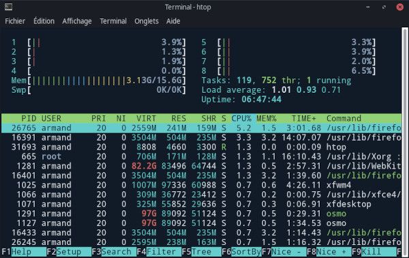Select process row with PID 1066
409x258 pixels.
click(x=201, y=195)
